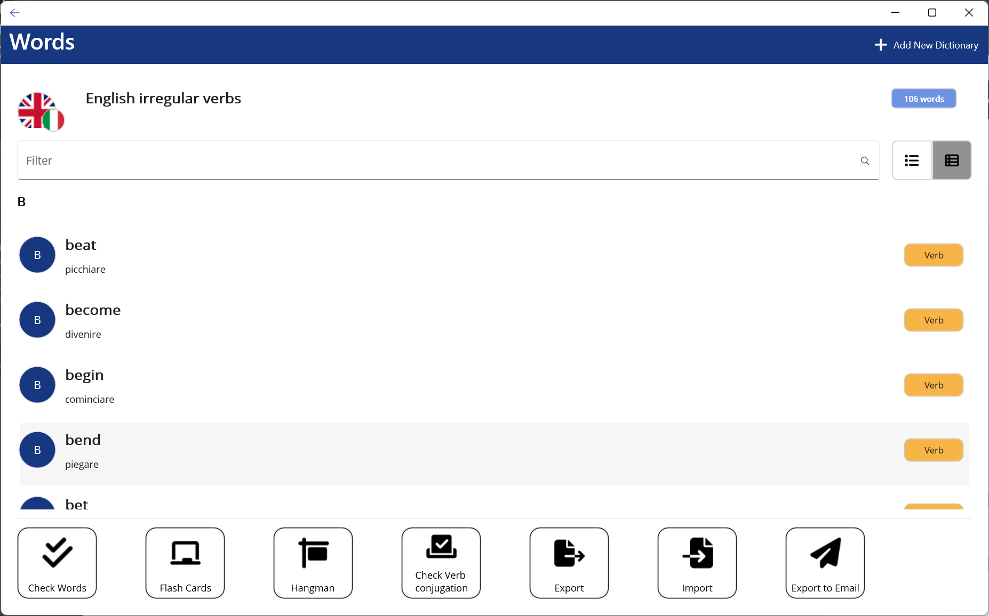Minimize the application window

point(896,13)
